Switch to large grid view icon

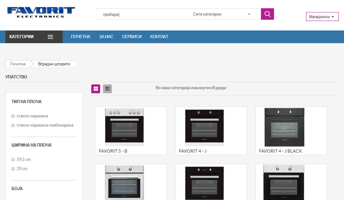point(96,89)
